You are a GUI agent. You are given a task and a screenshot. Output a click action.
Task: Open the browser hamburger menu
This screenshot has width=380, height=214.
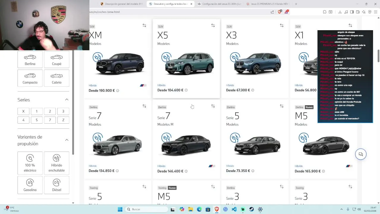point(376,12)
